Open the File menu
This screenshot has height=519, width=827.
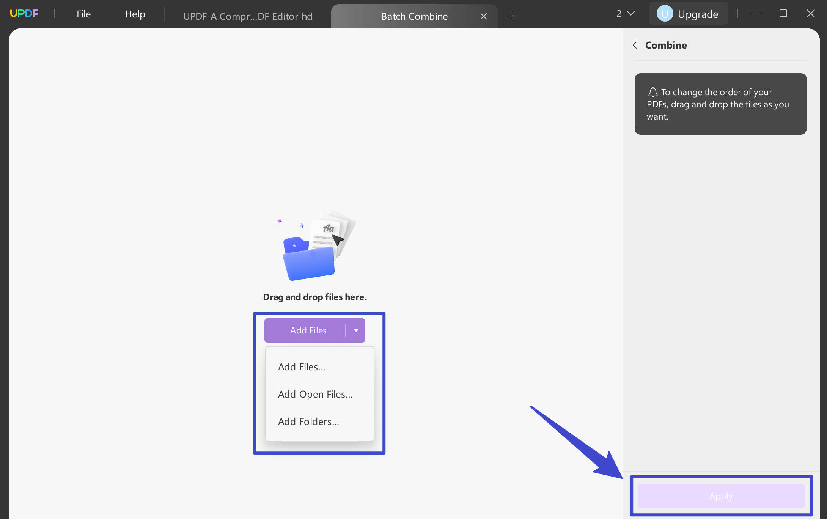point(83,14)
